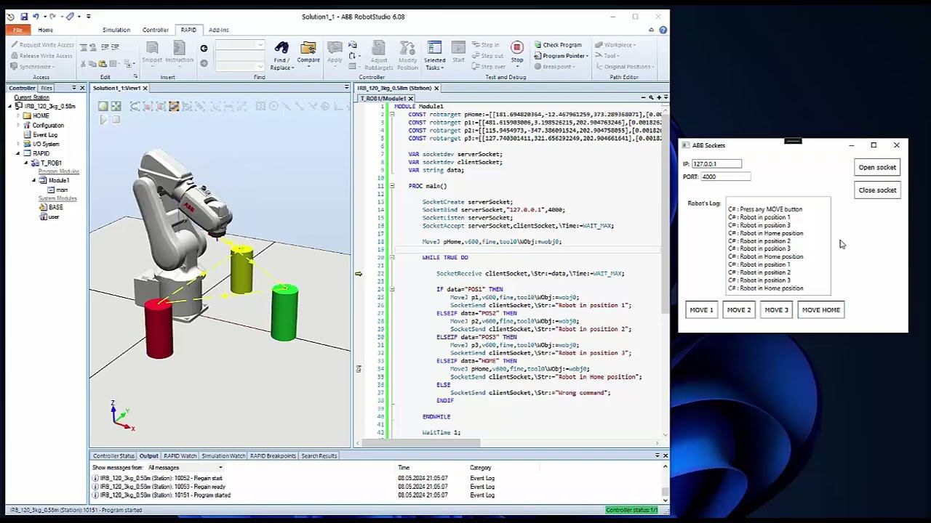Close the Solution1_1:View1 tab
Viewport: 931px width, 523px height.
[145, 88]
